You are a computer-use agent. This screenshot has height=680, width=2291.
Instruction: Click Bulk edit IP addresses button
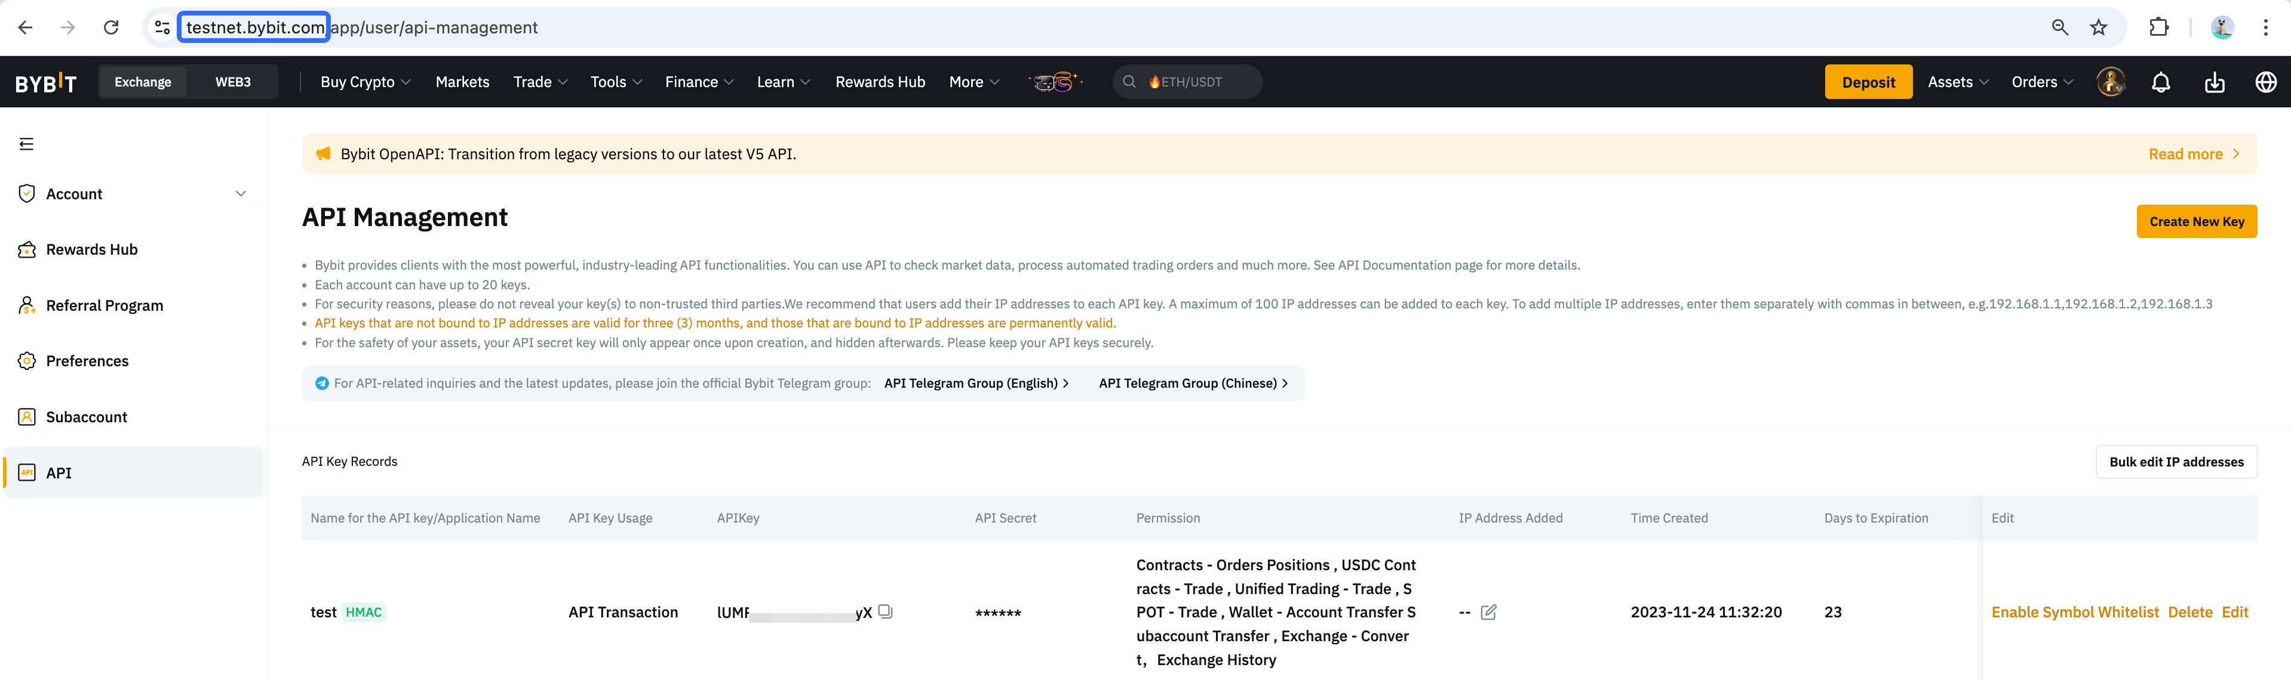(2175, 462)
